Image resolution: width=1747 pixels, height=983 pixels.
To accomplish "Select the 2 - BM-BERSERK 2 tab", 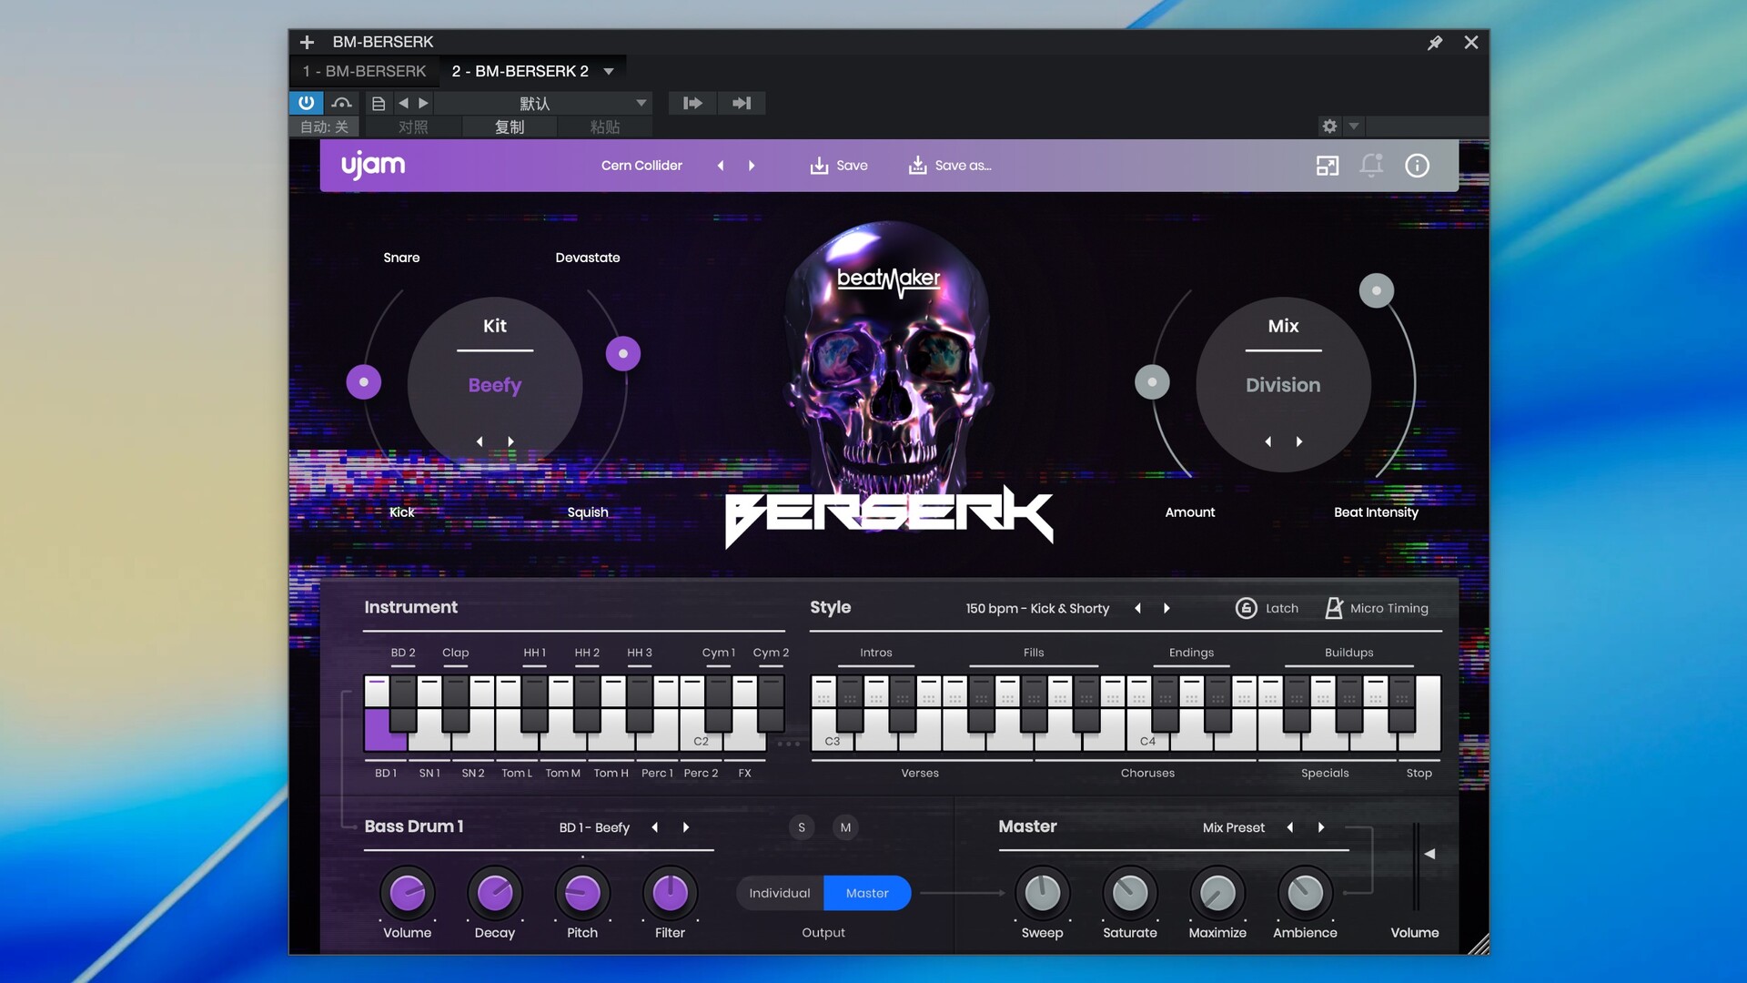I will pos(520,71).
